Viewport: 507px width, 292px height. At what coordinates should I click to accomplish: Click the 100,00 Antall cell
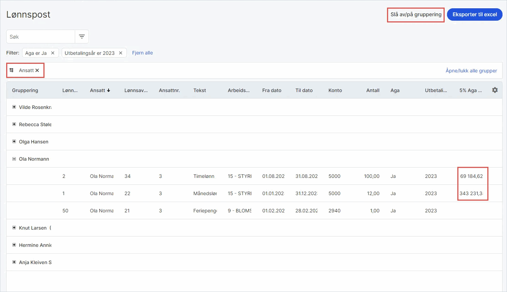372,176
